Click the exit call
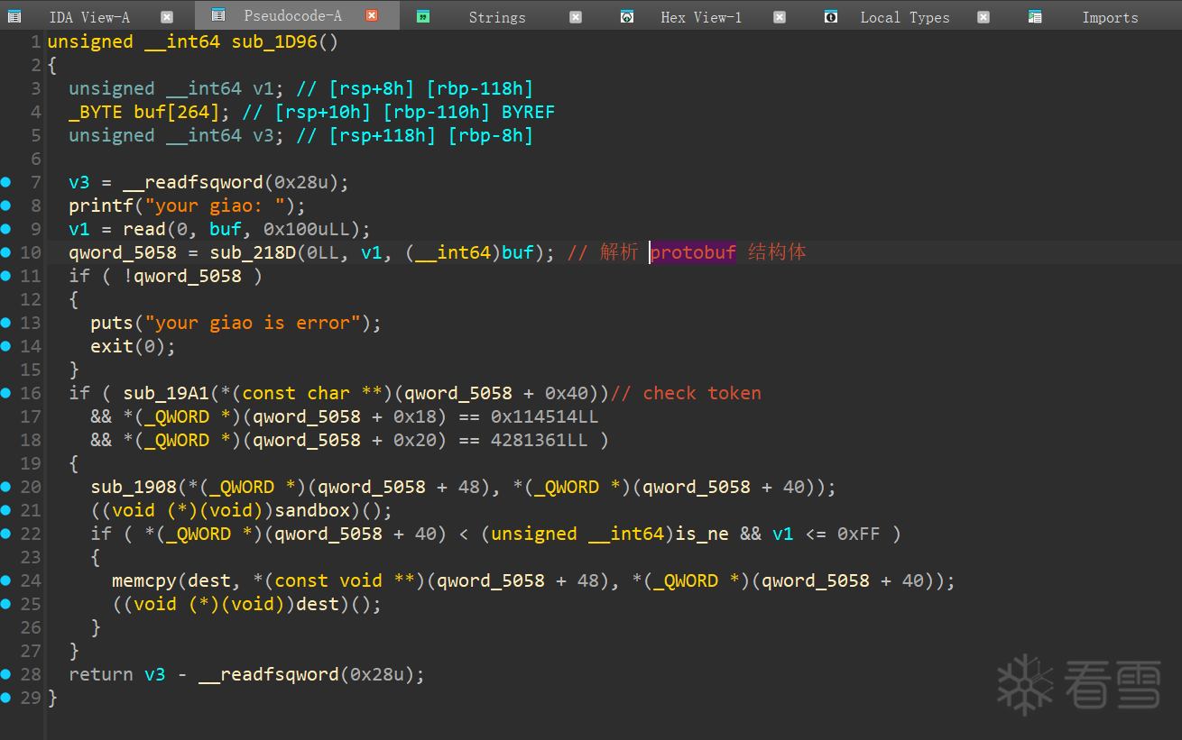Image resolution: width=1182 pixels, height=740 pixels. [x=112, y=346]
